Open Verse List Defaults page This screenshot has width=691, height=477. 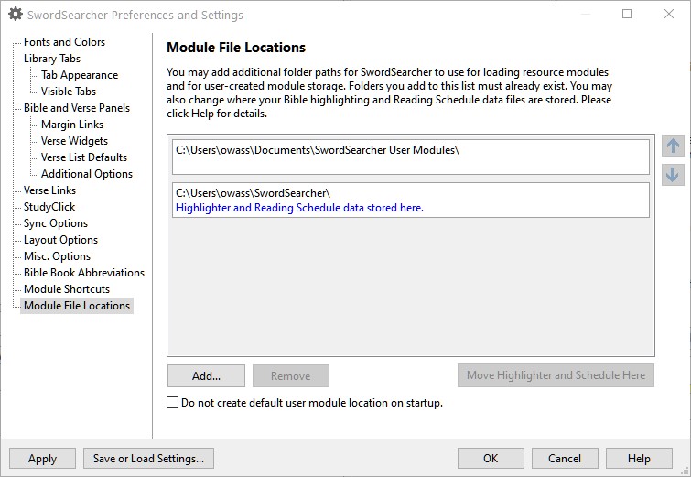click(x=83, y=157)
